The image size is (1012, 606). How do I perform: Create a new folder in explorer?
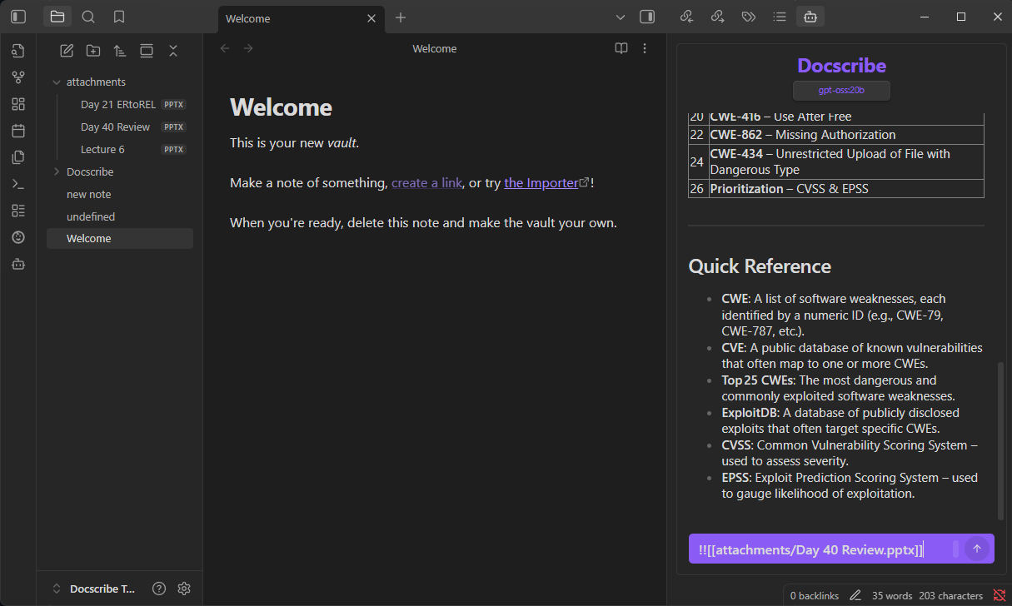click(93, 51)
